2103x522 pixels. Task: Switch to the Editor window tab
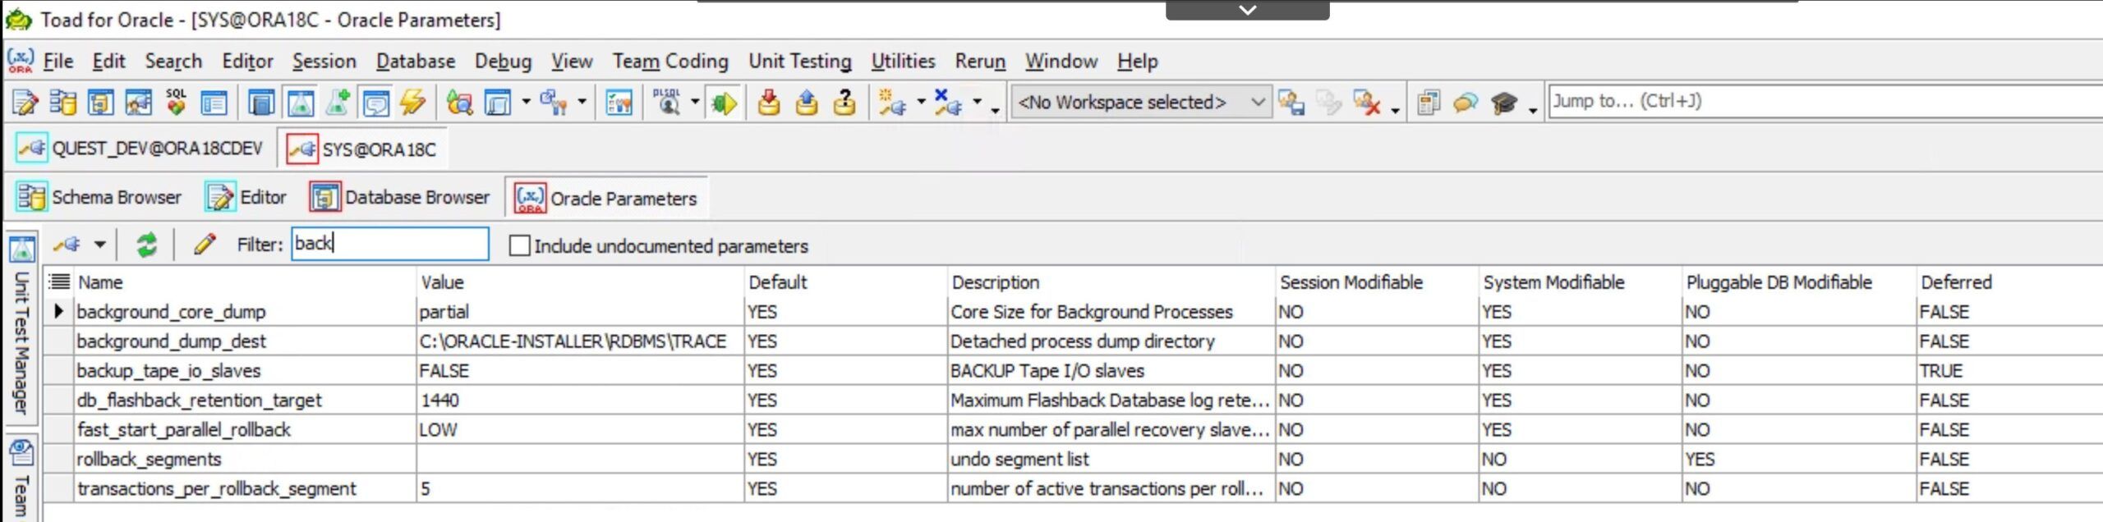[246, 198]
